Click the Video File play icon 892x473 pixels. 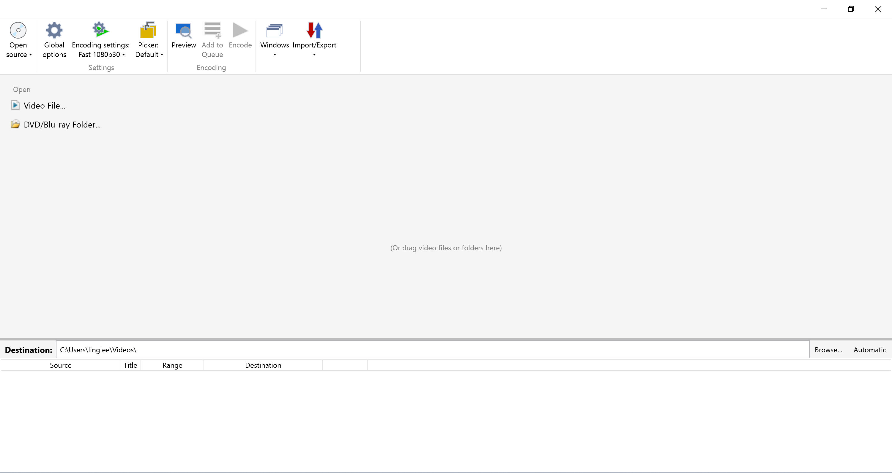coord(15,105)
